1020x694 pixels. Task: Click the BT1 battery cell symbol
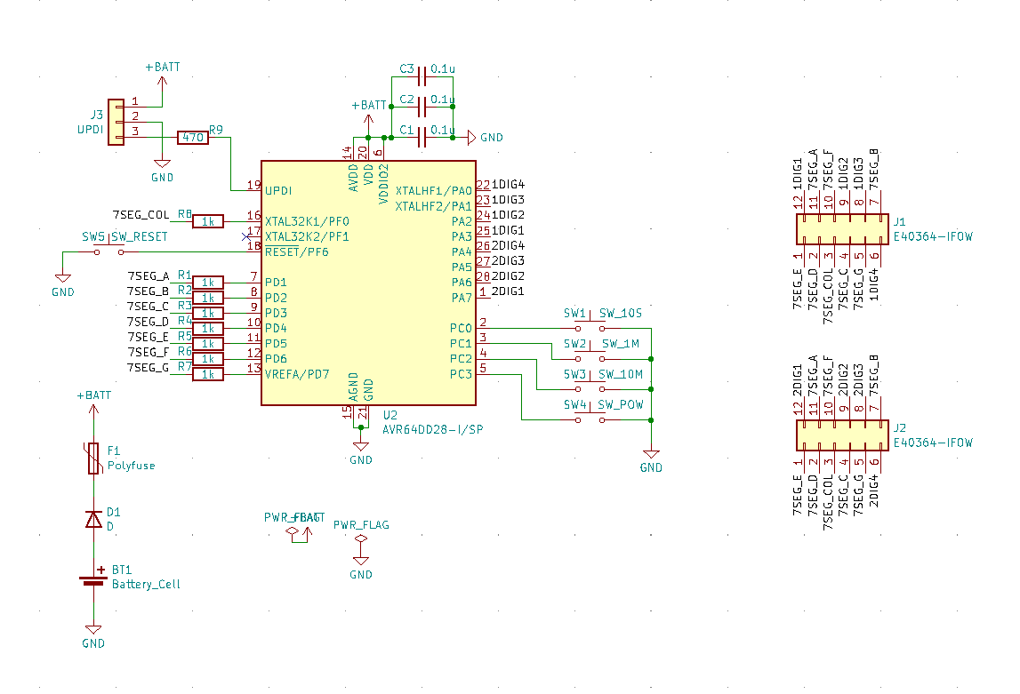92,579
